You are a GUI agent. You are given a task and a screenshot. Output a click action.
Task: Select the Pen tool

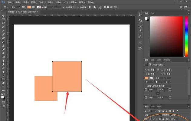point(3,68)
